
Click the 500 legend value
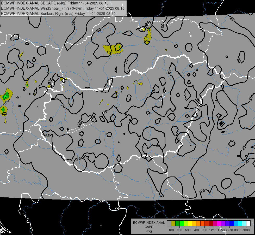click(188, 230)
